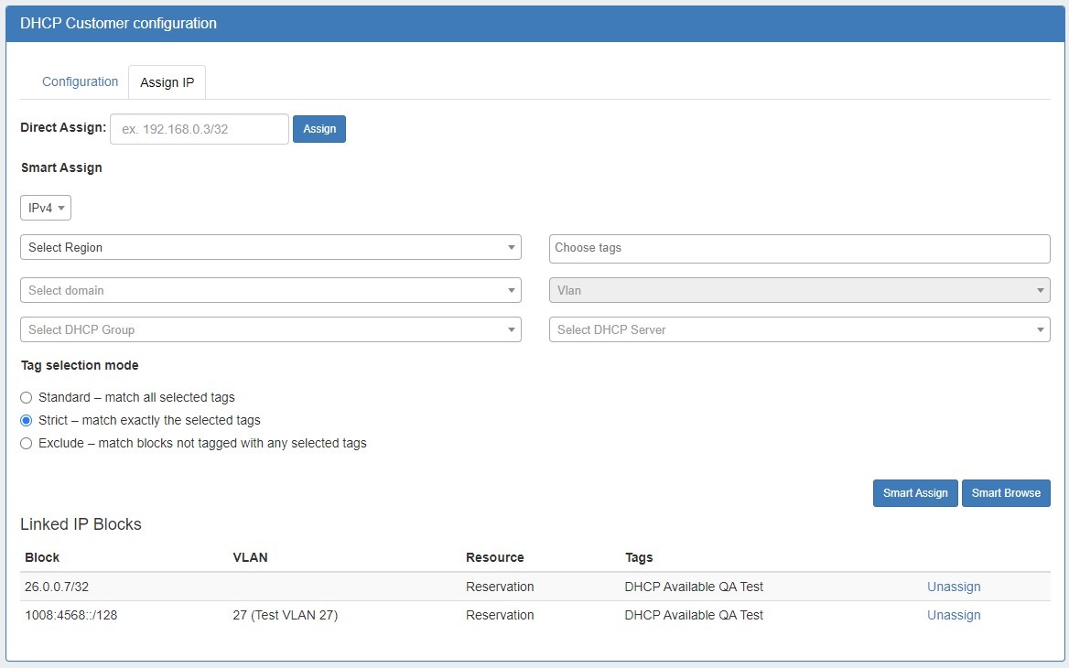Unassign the 1008:4568::/128 block
The height and width of the screenshot is (668, 1069).
point(953,615)
